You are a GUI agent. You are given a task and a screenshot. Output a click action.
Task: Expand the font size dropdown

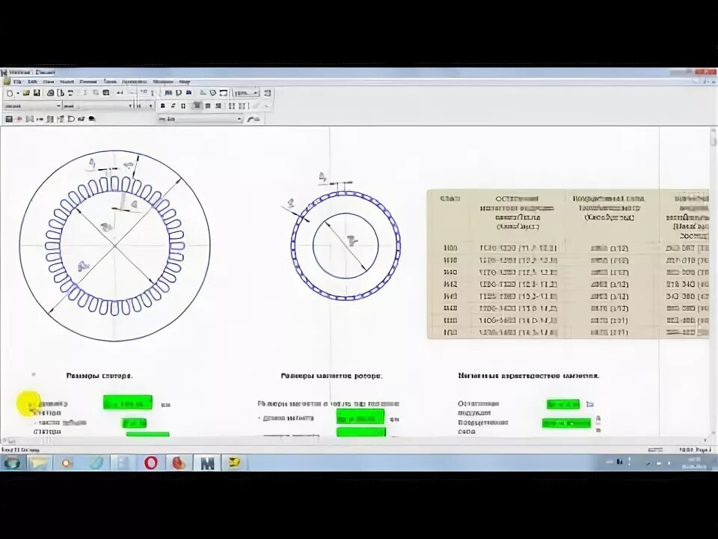coord(150,106)
